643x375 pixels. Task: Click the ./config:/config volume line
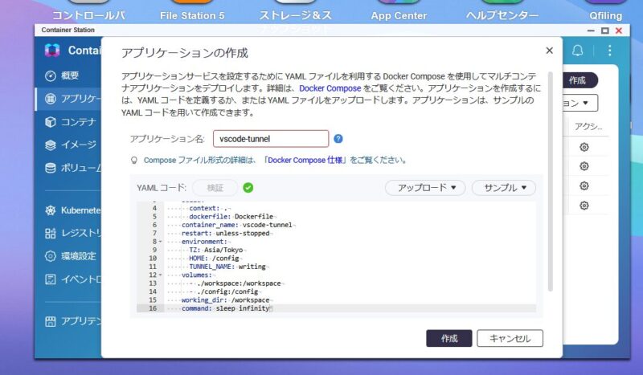(224, 291)
